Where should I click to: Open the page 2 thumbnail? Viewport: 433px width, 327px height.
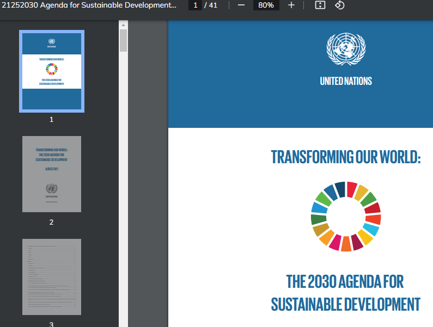pos(52,174)
